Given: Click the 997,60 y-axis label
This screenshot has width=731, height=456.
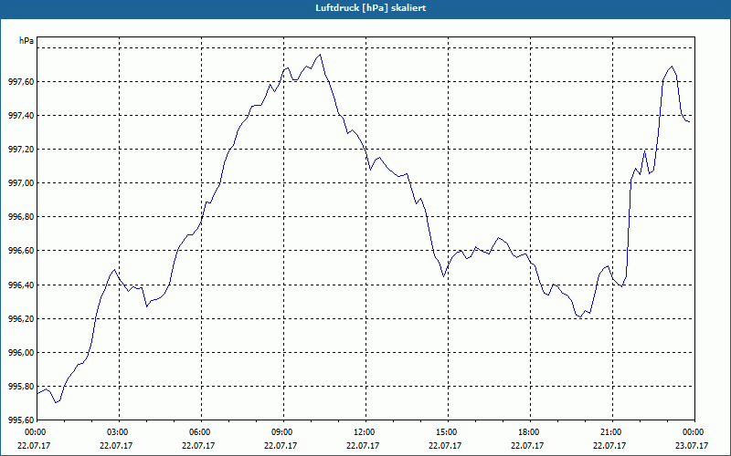Looking at the screenshot, I should 21,82.
